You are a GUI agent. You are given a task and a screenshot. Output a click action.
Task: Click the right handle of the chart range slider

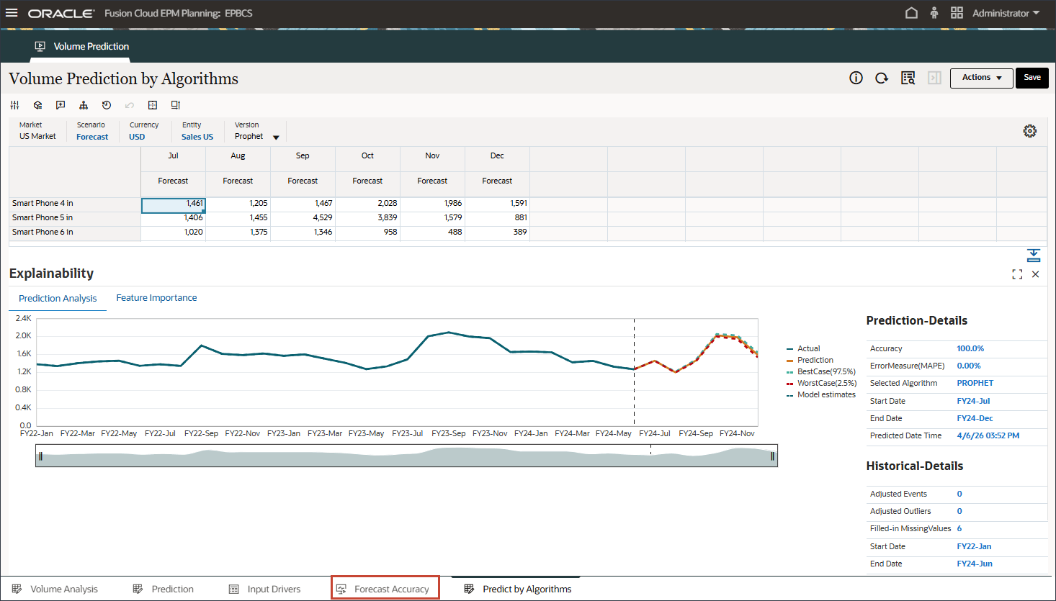coord(772,456)
